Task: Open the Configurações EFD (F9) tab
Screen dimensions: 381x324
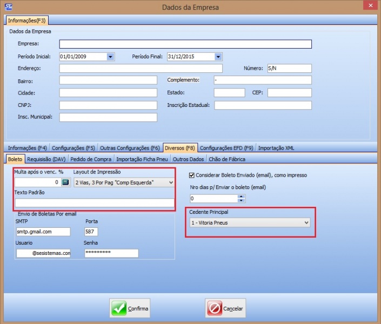Action: [226, 147]
